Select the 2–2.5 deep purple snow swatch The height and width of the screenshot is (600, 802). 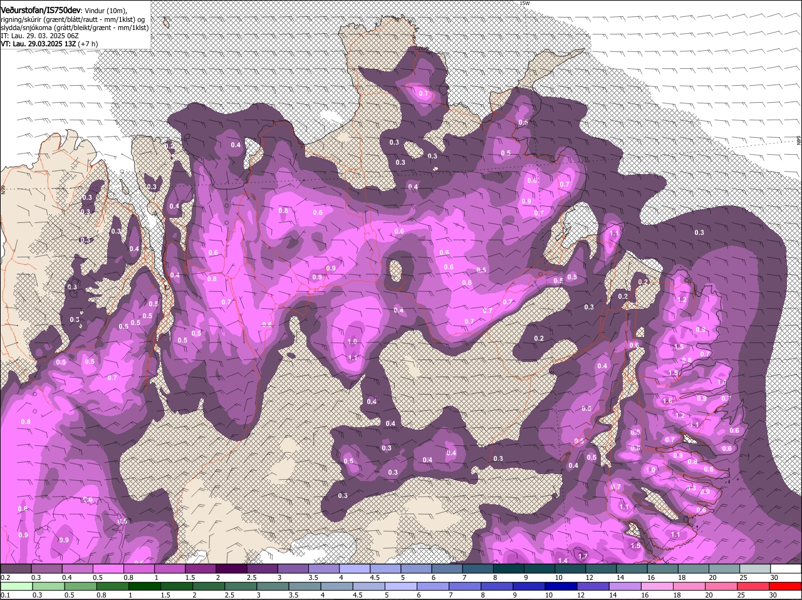click(231, 568)
